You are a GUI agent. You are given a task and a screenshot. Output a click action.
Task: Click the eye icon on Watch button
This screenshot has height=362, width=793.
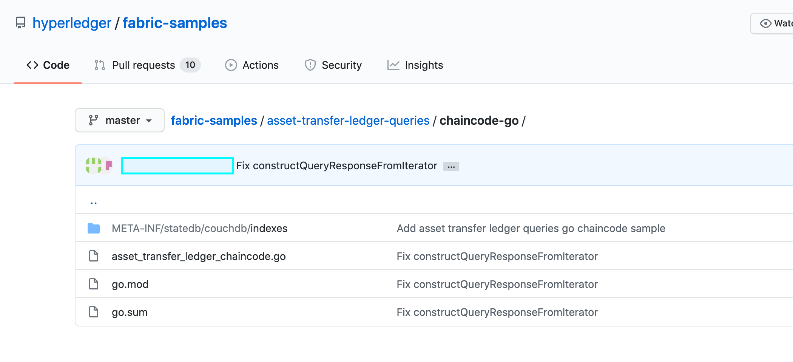[765, 23]
